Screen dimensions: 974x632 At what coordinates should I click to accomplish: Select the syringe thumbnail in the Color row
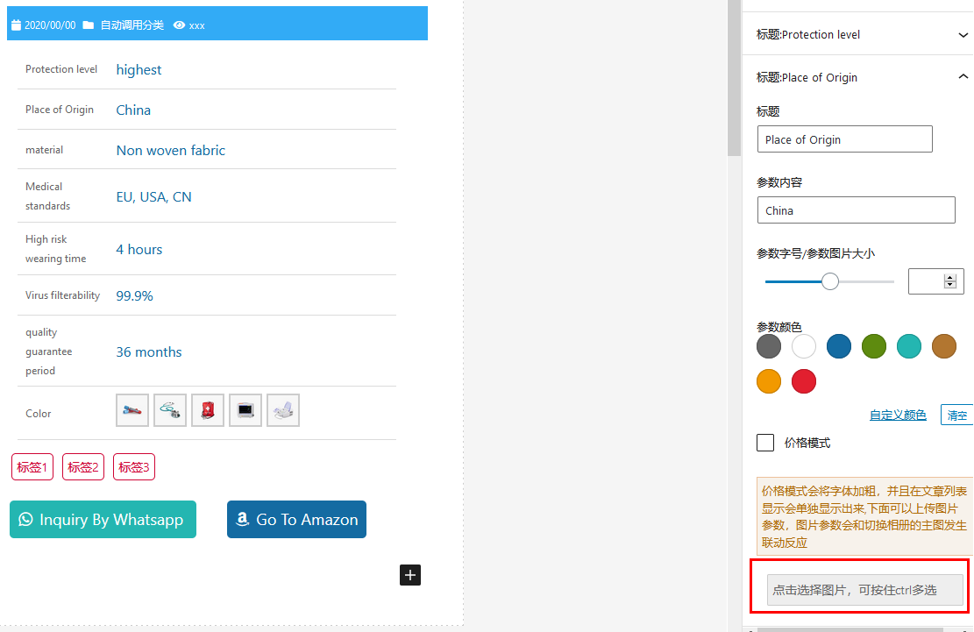(x=132, y=409)
